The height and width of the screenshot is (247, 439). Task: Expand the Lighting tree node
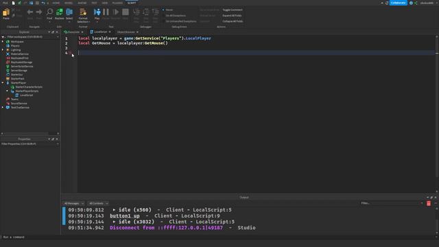click(x=3, y=50)
